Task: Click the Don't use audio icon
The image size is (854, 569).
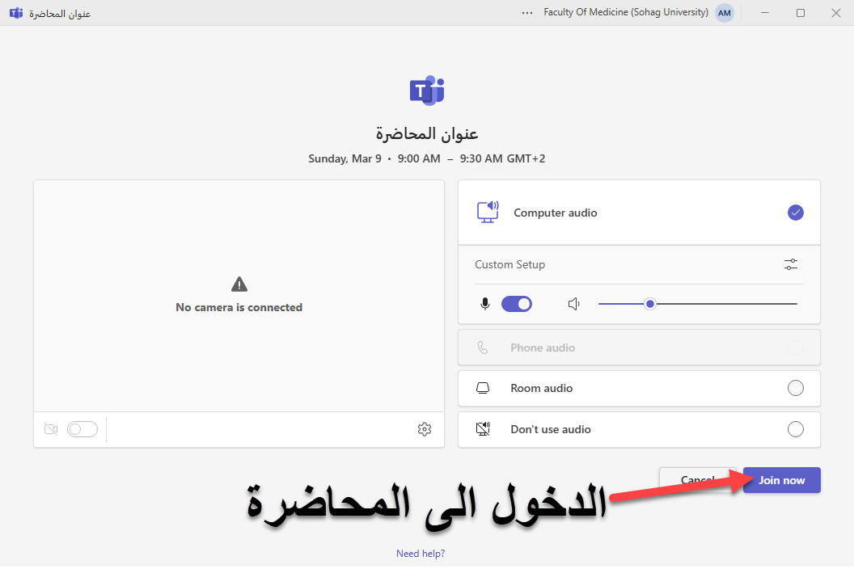Action: (484, 429)
